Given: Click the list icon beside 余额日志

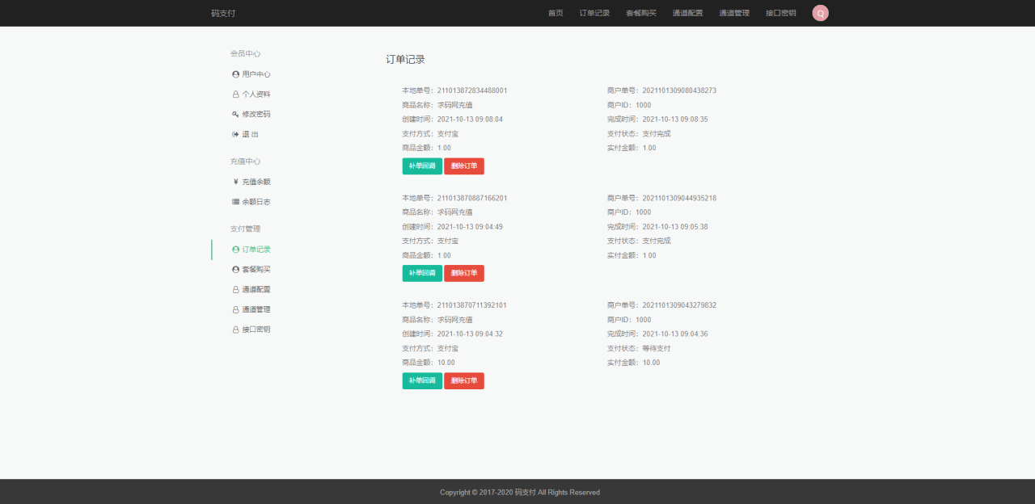Looking at the screenshot, I should (x=235, y=202).
